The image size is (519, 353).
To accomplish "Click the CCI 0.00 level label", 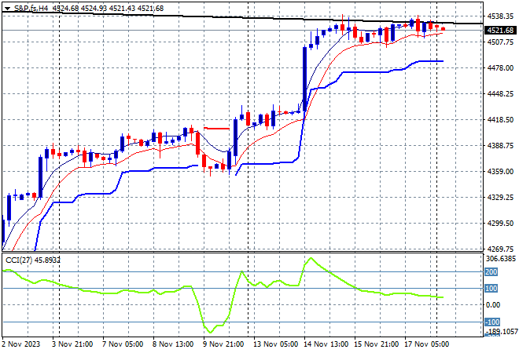I will (x=494, y=305).
